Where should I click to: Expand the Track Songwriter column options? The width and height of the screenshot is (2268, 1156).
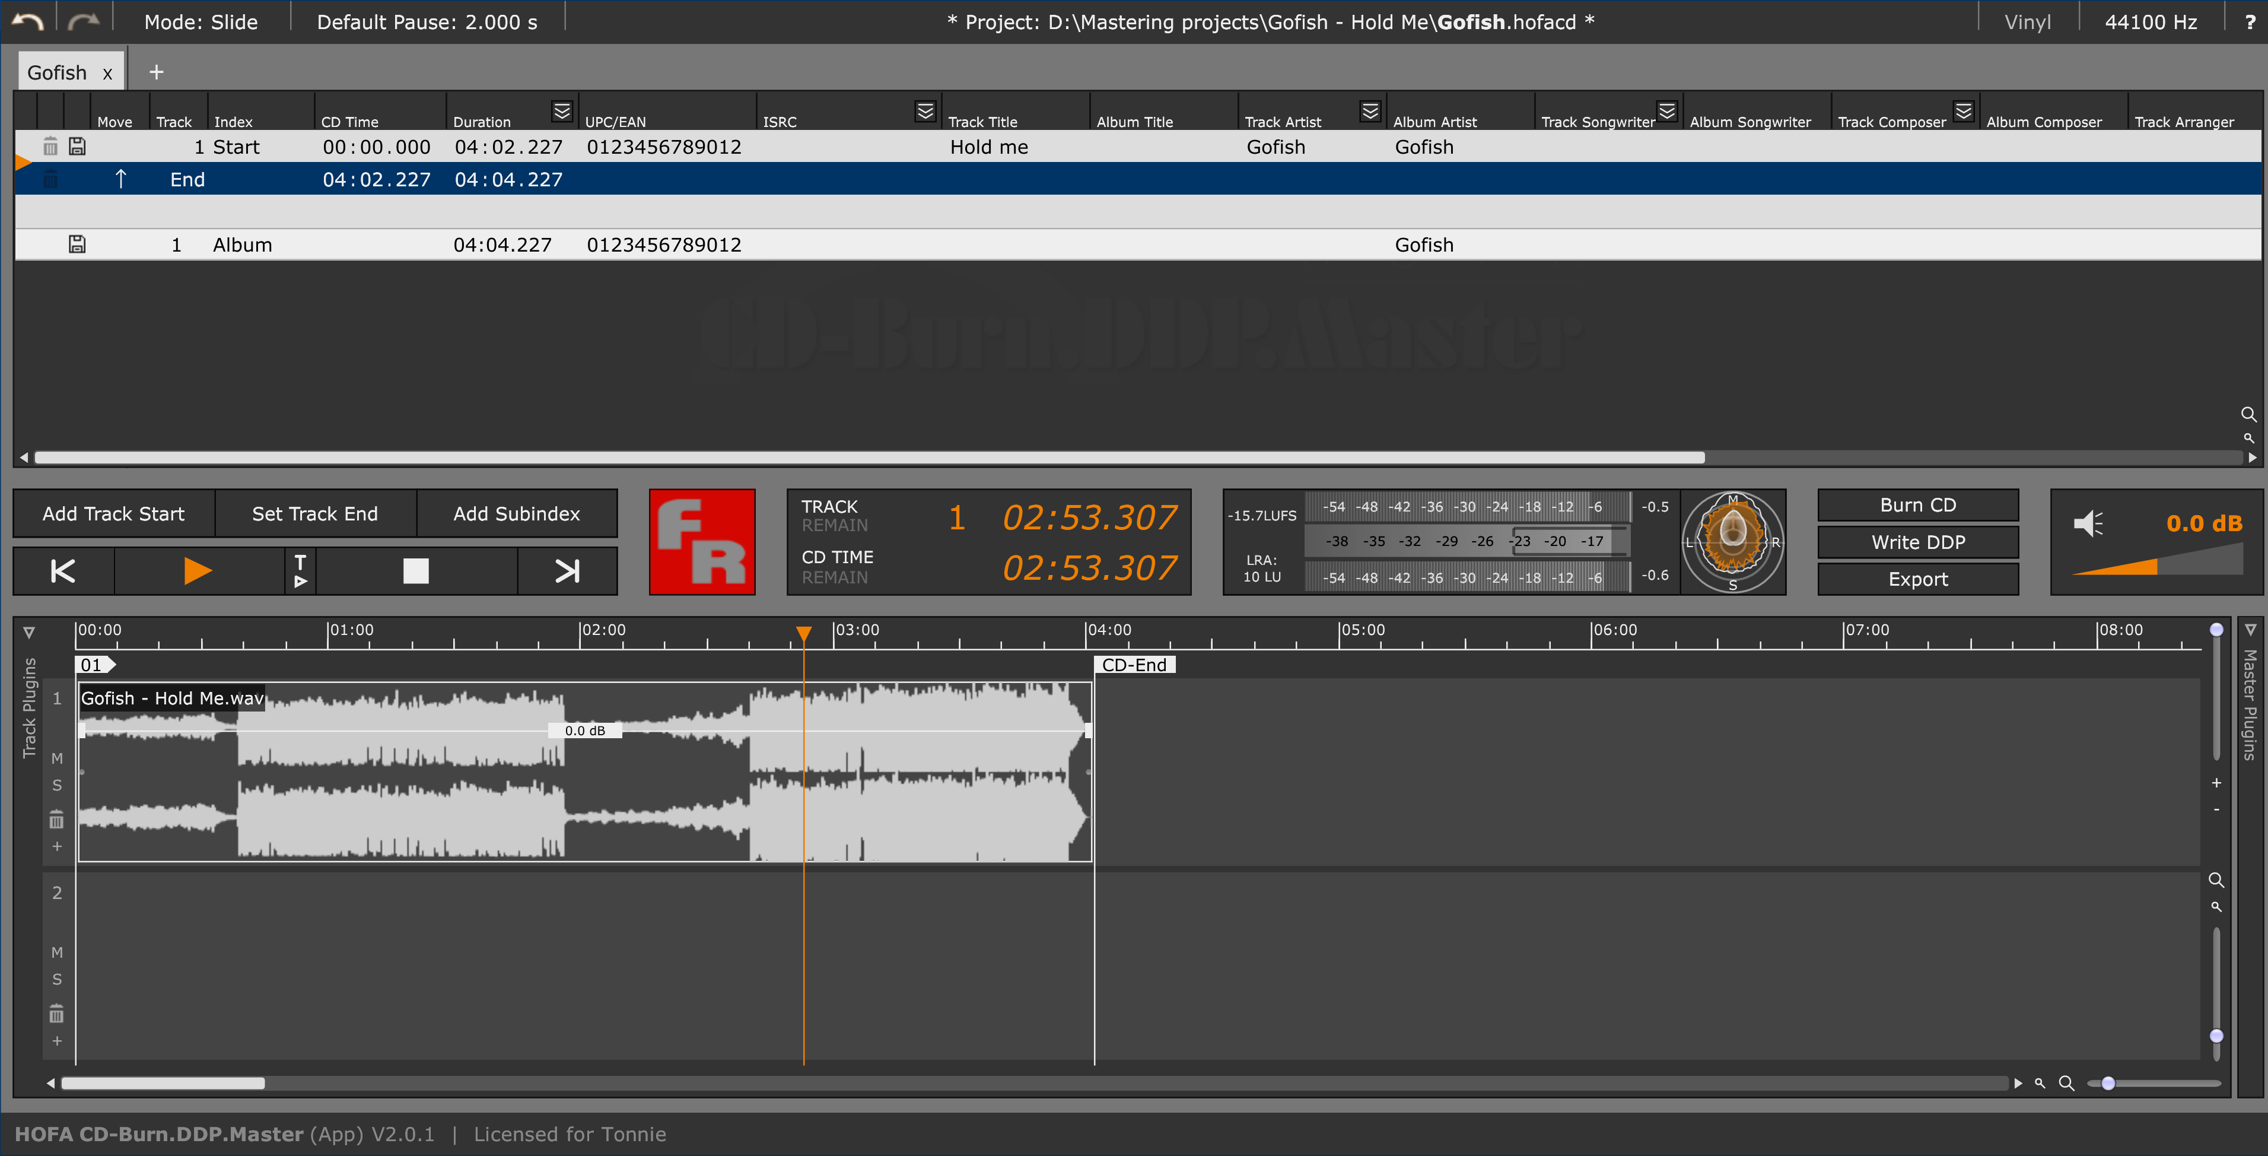tap(1666, 111)
